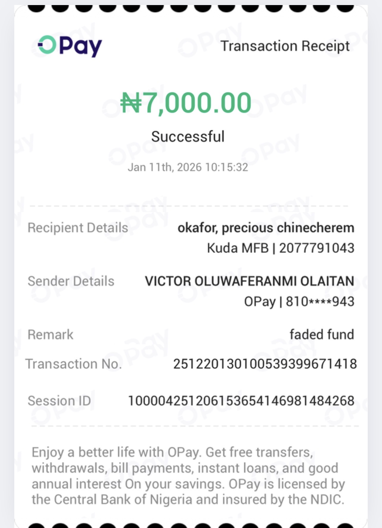
Task: Tap the Kuda MFB account number
Action: [280, 248]
